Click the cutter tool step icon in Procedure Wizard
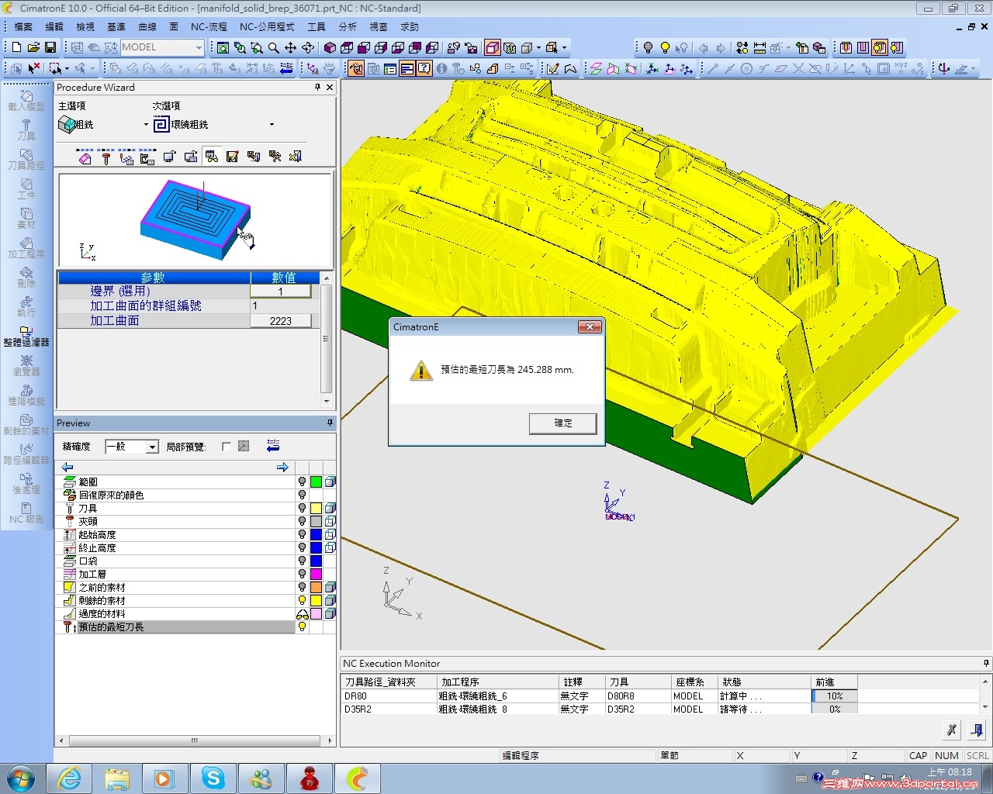Screen dimensions: 993x794 pos(106,157)
